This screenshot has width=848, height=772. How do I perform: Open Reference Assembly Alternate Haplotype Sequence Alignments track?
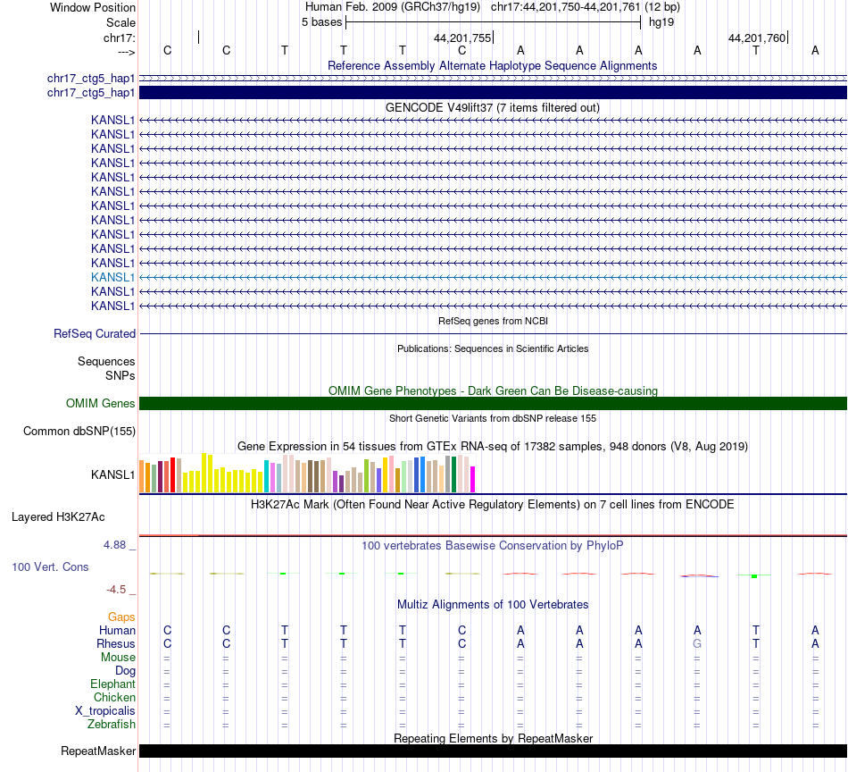492,65
